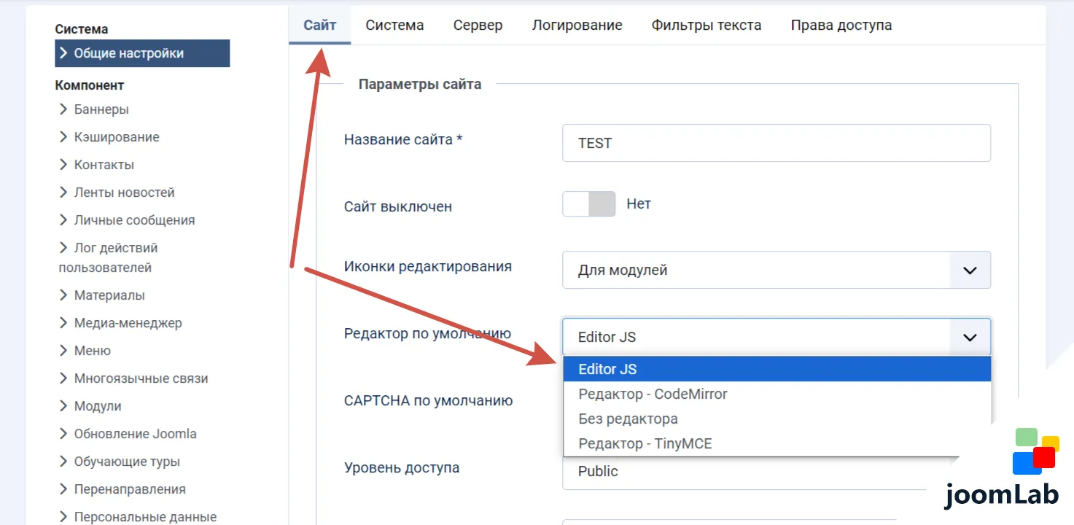Choose Editor JS option in list
This screenshot has height=525, width=1074.
[x=777, y=369]
